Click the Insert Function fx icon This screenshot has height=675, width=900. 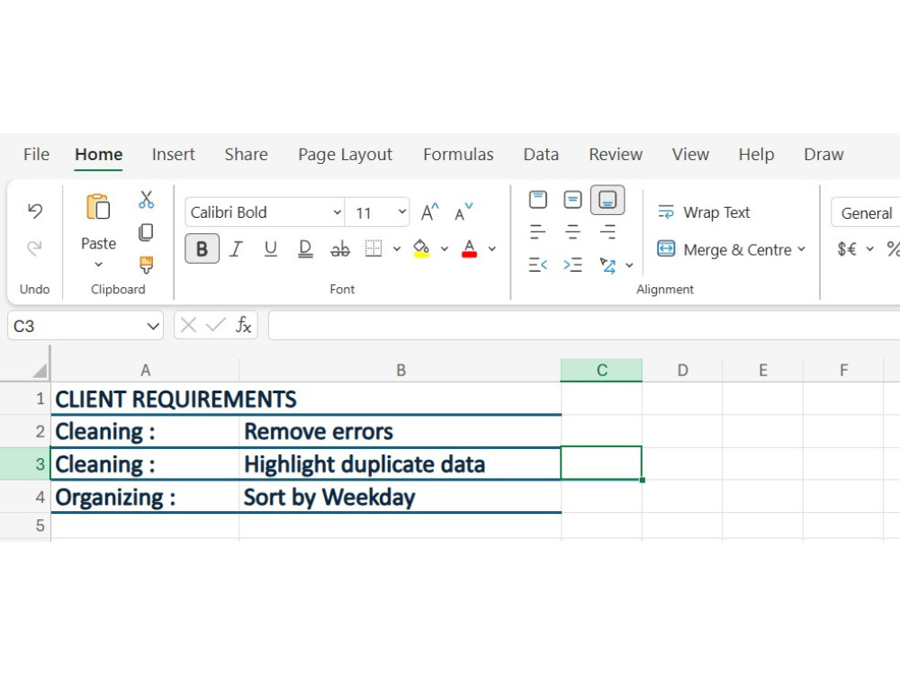click(x=243, y=326)
